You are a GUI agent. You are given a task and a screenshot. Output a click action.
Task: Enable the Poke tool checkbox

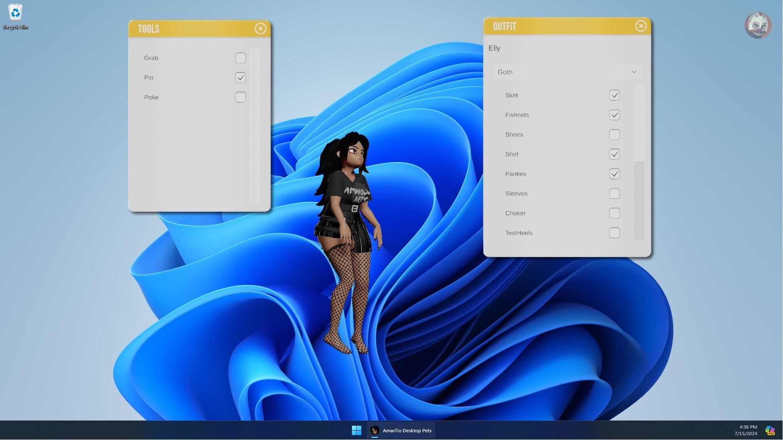click(241, 97)
